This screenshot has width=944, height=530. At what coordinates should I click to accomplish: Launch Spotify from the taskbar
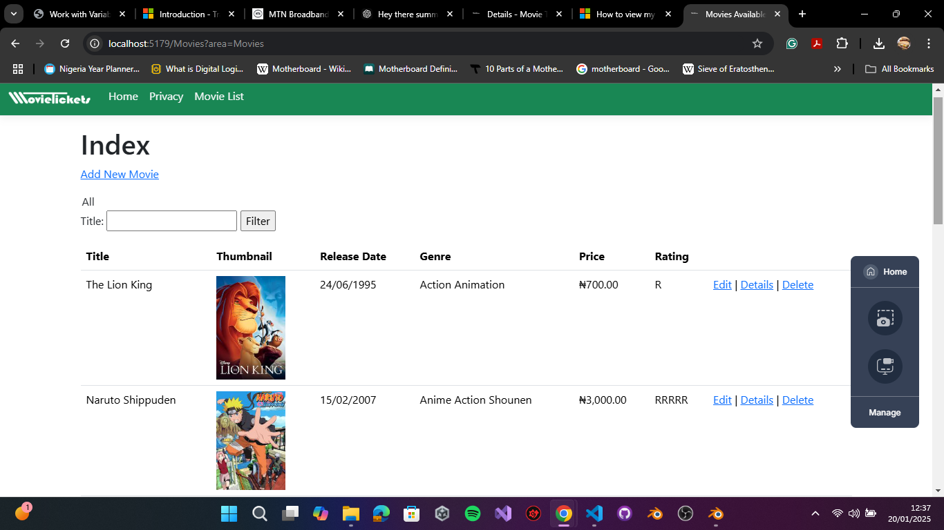click(473, 513)
